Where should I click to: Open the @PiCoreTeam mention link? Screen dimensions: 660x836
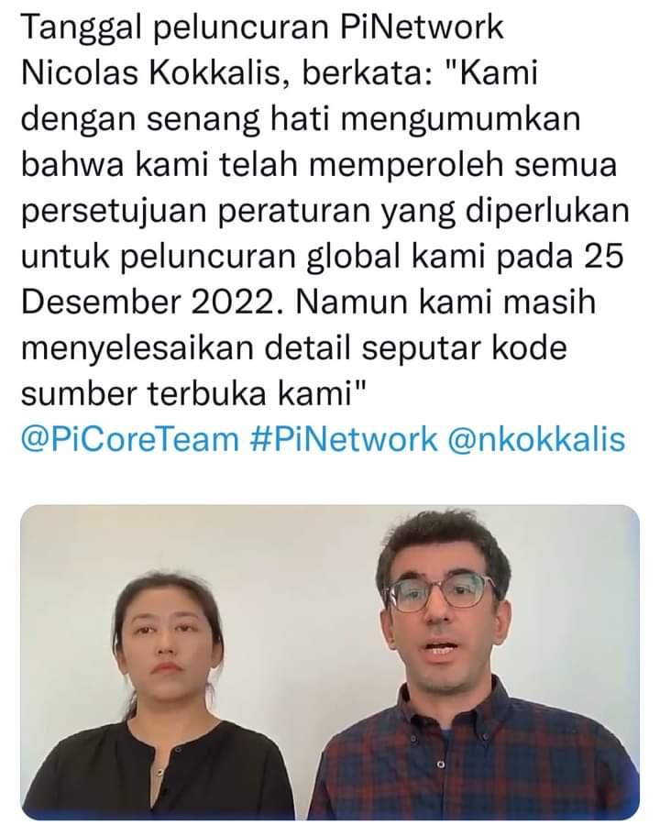[x=129, y=440]
